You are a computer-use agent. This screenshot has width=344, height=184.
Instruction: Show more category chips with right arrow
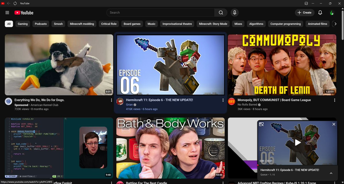(335, 24)
